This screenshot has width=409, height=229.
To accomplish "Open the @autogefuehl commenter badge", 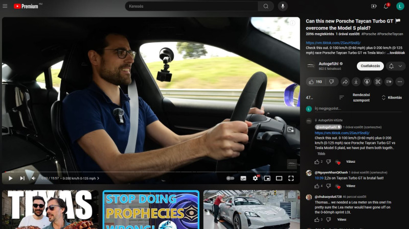I will (x=328, y=127).
